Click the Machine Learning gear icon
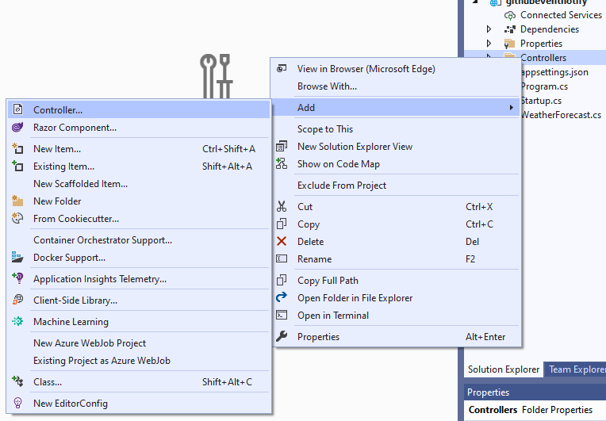 [x=17, y=321]
